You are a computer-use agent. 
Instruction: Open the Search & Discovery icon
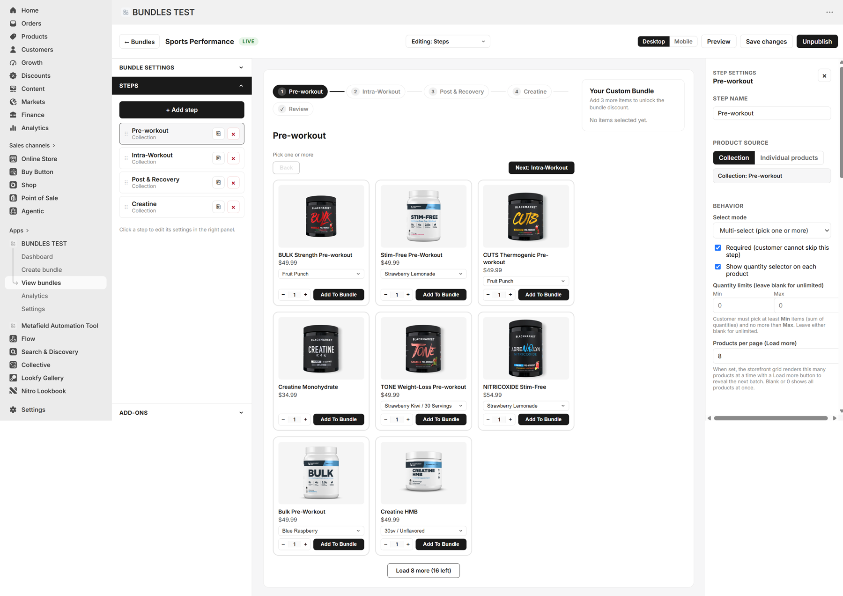pyautogui.click(x=13, y=352)
